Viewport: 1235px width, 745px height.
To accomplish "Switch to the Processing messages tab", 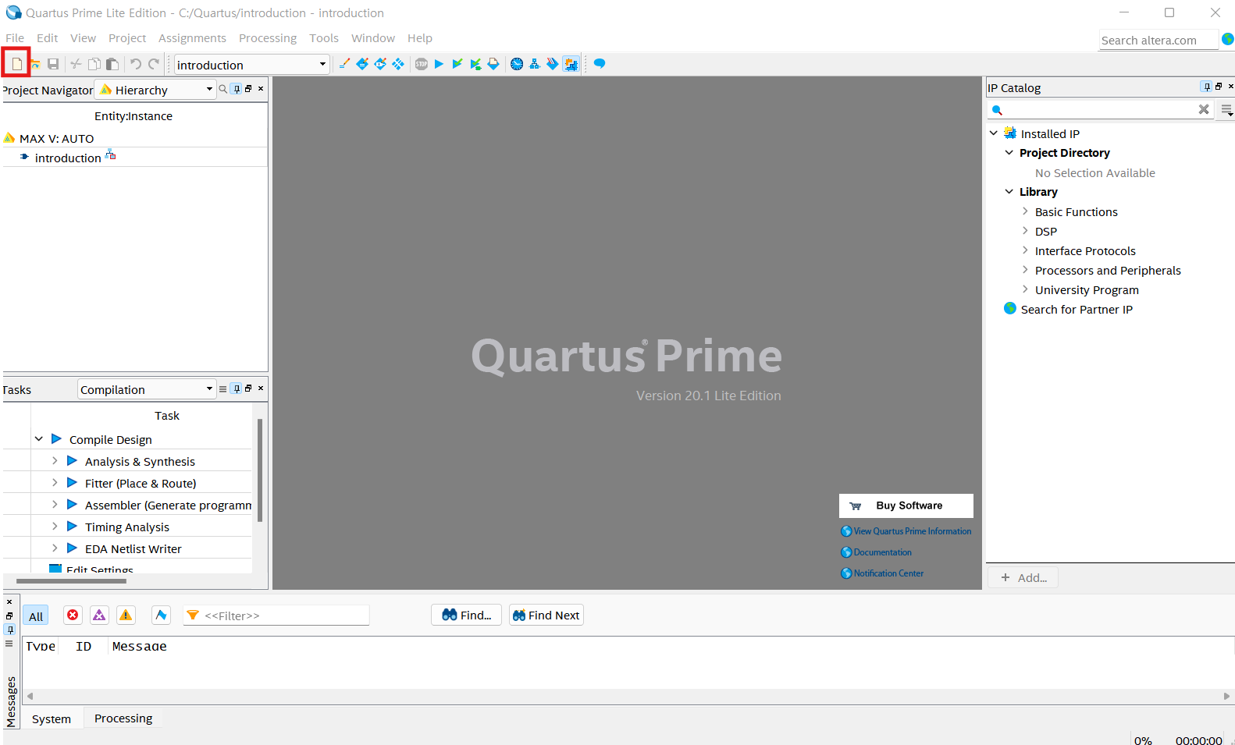I will point(123,718).
